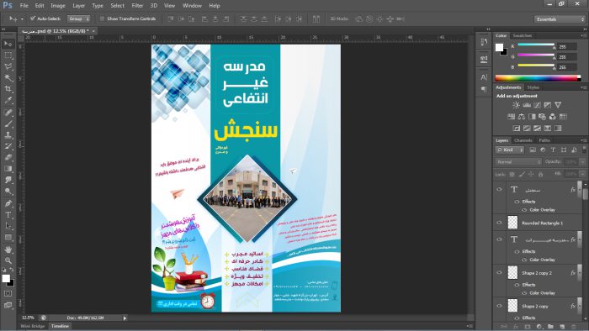Screen dimensions: 589x331
Task: Select the History Brush tool
Action: coord(8,146)
